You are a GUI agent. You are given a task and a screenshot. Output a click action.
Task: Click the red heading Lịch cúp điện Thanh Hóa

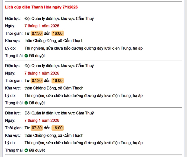[x=41, y=7]
